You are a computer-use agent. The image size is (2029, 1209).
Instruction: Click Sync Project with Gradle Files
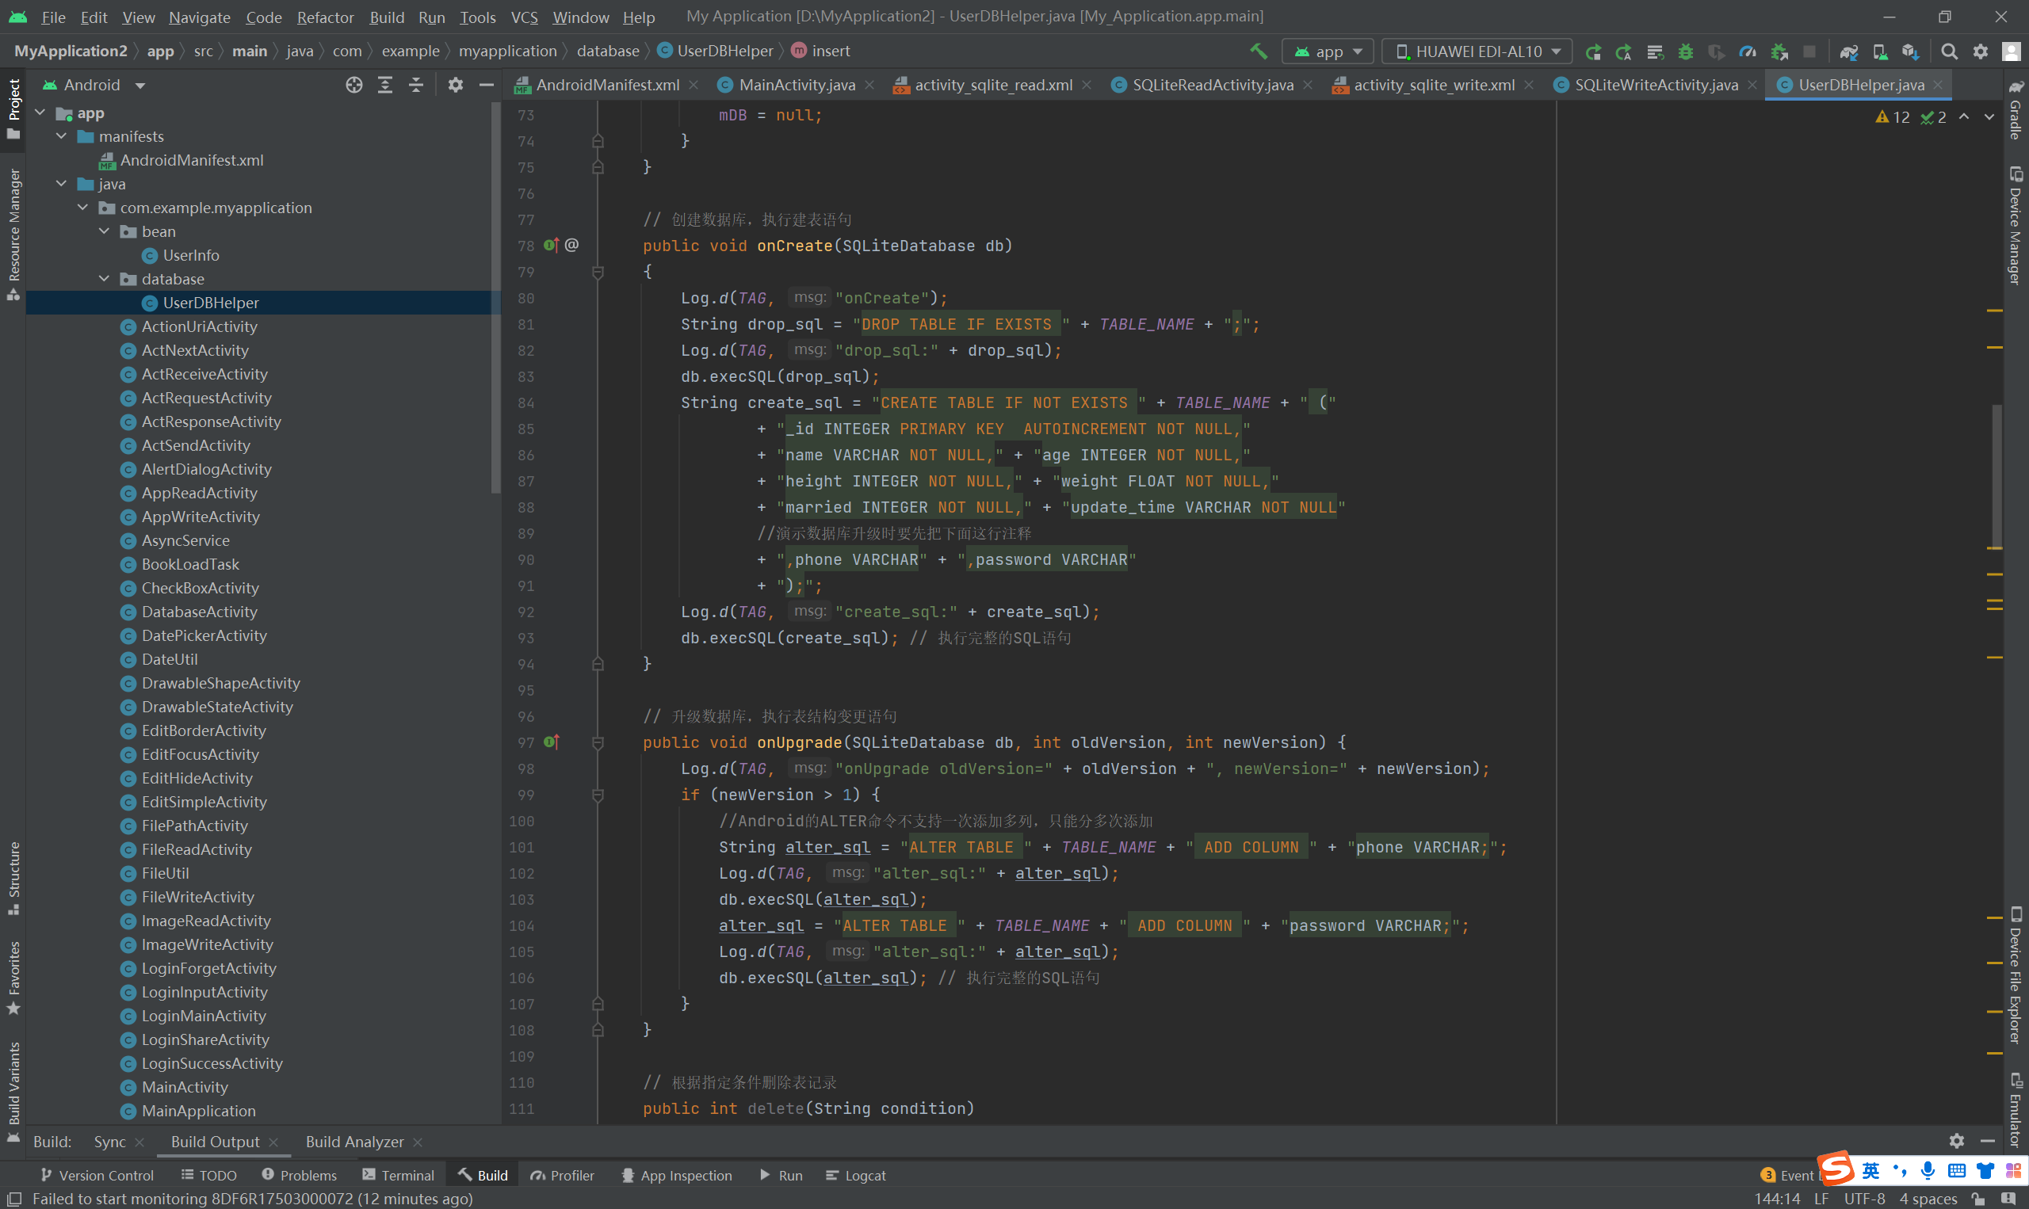coord(1848,51)
